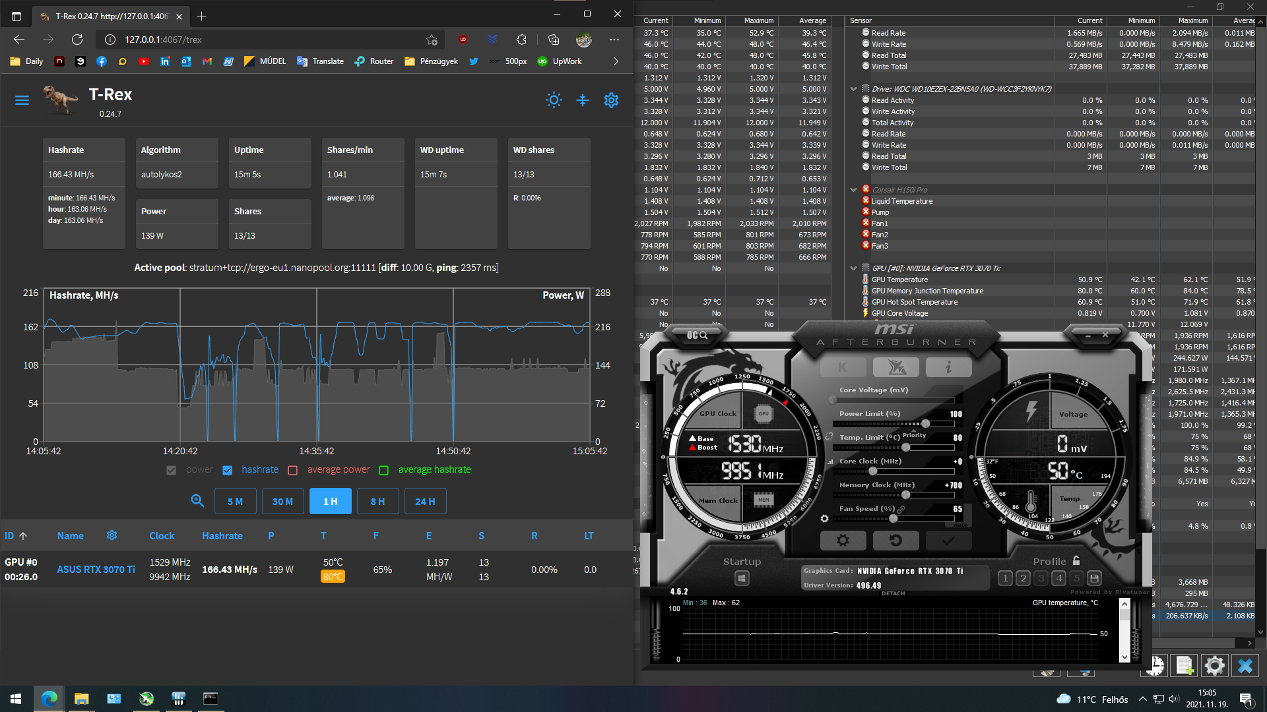
Task: Toggle fan speed link icon in Afterburner
Action: click(901, 509)
